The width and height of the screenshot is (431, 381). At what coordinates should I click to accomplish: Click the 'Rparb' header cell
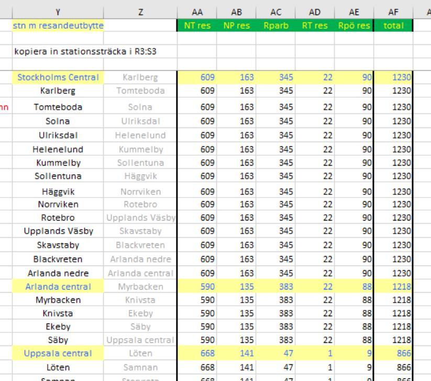(275, 26)
